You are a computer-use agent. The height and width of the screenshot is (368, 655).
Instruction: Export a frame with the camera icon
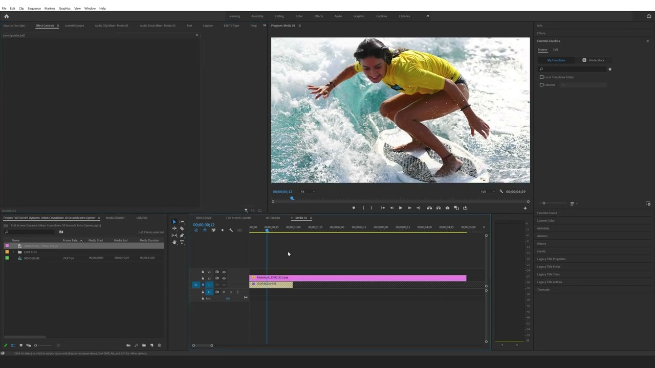point(447,208)
